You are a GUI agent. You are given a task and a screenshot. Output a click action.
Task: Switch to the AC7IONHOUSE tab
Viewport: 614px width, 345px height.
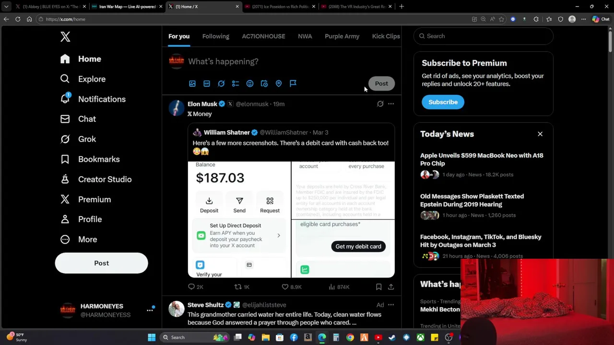[x=263, y=36]
